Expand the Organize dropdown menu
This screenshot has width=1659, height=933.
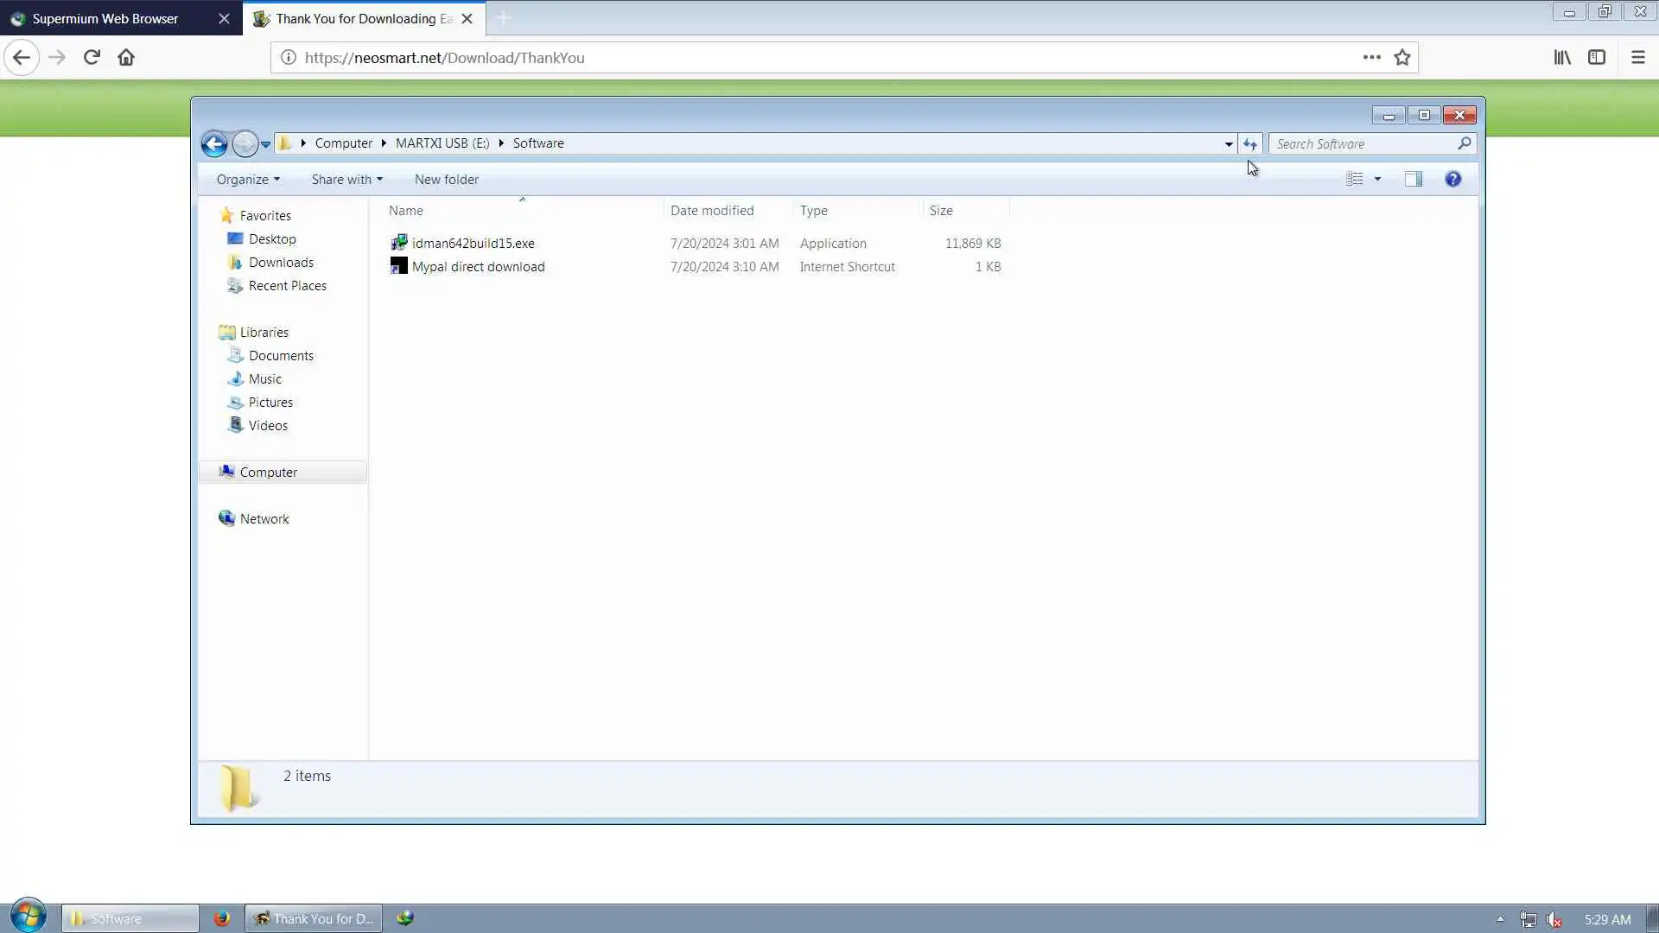click(248, 179)
